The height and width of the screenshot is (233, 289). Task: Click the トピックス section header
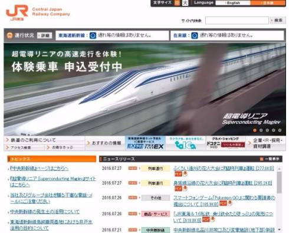coord(52,159)
